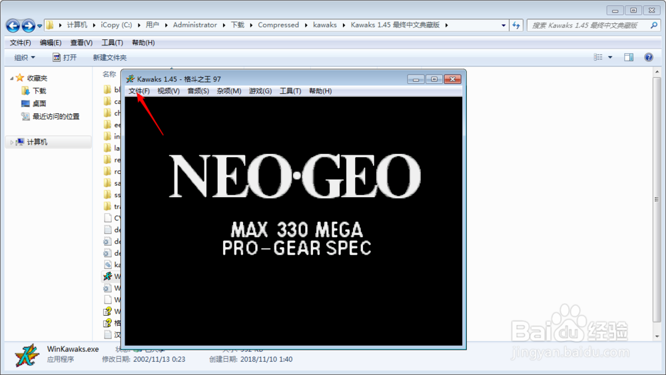Expand breadcrumb arrow after Administrator
Screen dimensions: 666x375
click(224, 25)
